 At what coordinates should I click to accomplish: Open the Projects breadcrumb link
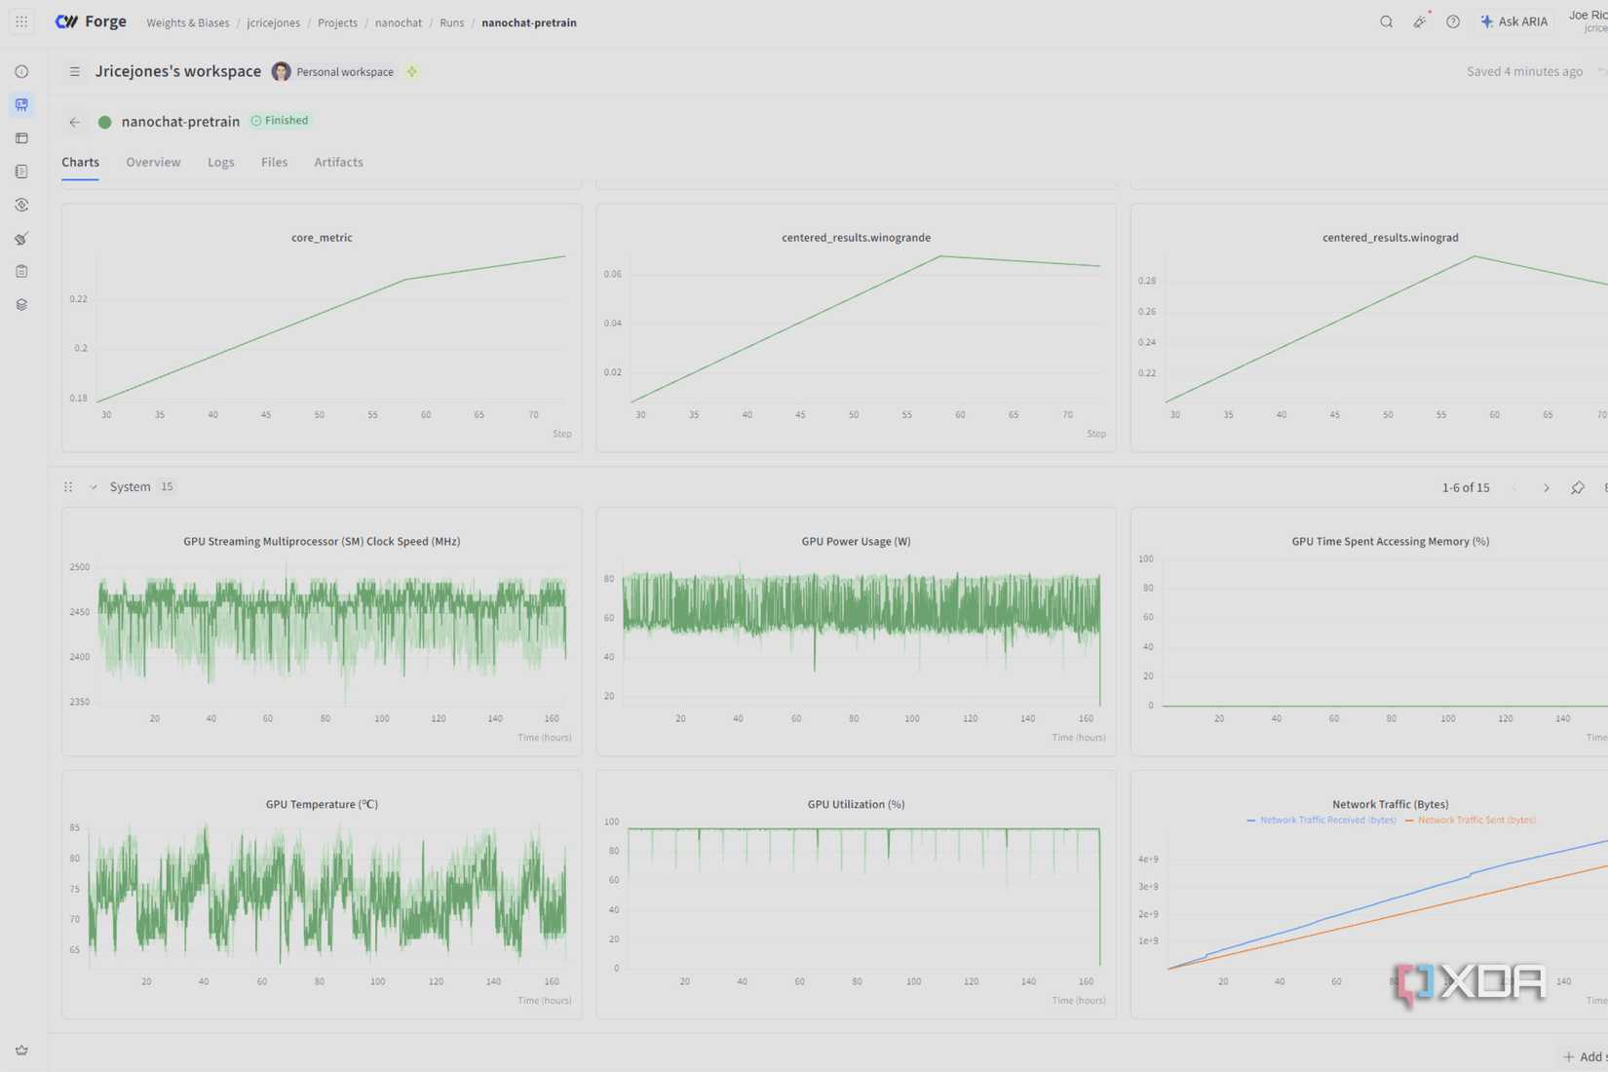tap(337, 22)
